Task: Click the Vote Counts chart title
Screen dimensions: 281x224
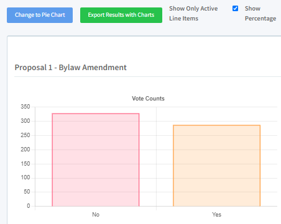Action: tap(148, 99)
